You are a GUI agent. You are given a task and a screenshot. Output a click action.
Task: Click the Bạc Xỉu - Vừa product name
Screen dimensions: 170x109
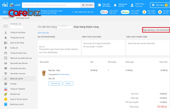[54, 70]
